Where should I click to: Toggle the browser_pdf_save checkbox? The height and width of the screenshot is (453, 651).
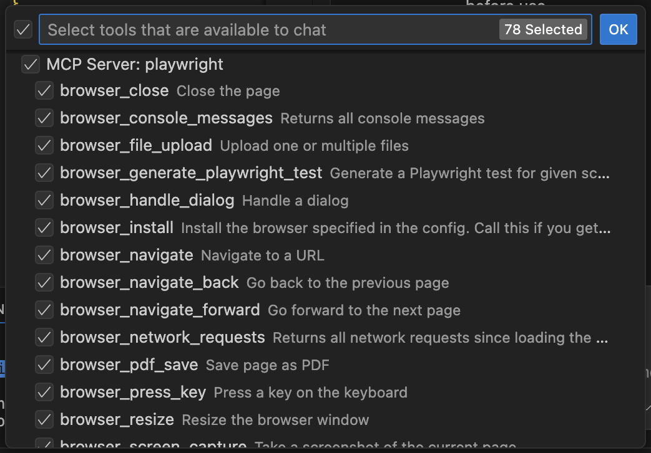pyautogui.click(x=44, y=365)
